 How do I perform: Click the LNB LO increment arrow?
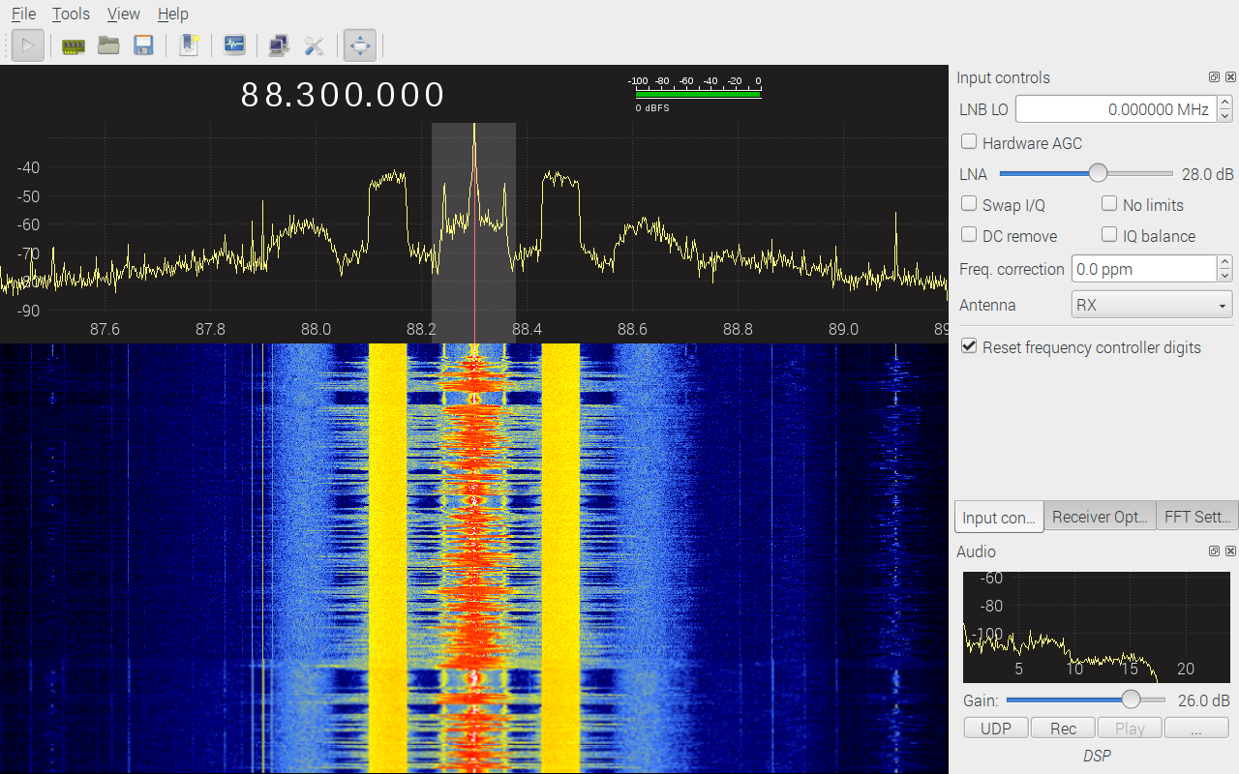coord(1225,104)
